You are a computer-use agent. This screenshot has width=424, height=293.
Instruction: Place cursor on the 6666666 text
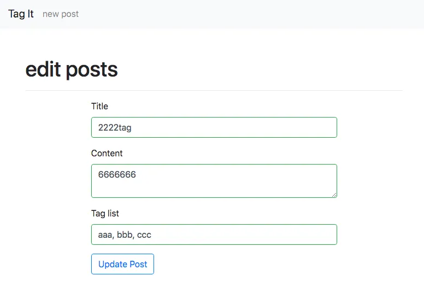pos(117,175)
